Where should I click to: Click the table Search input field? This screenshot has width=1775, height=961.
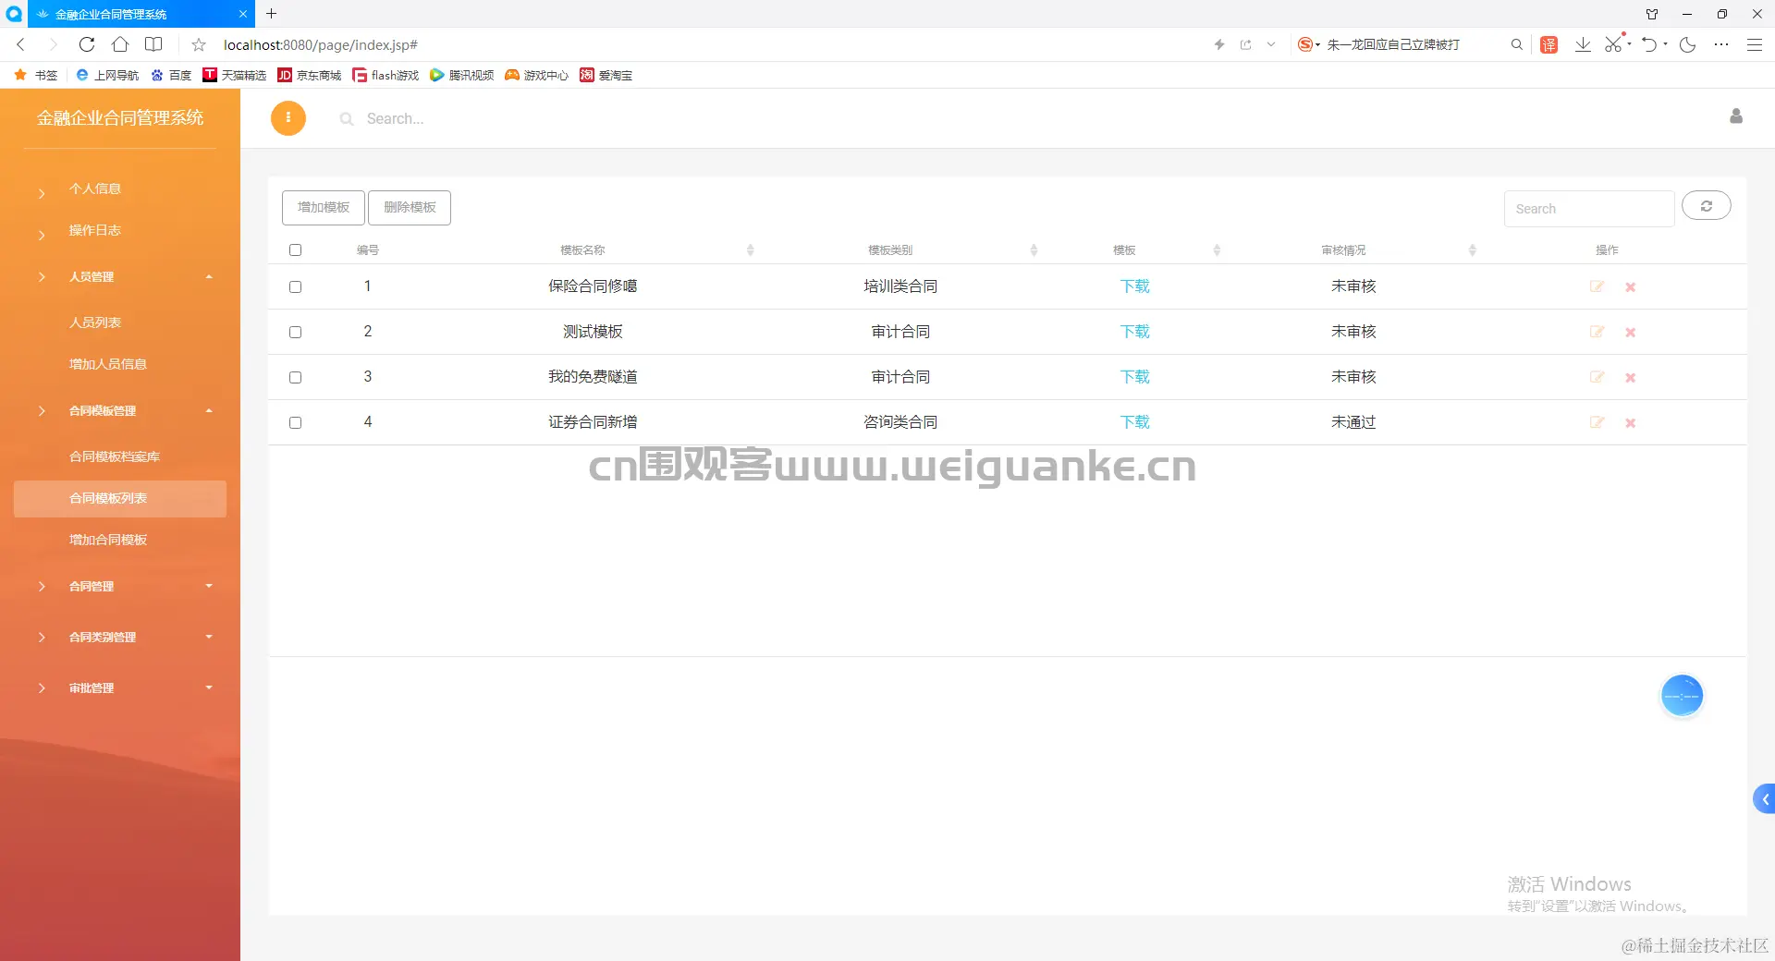1589,209
